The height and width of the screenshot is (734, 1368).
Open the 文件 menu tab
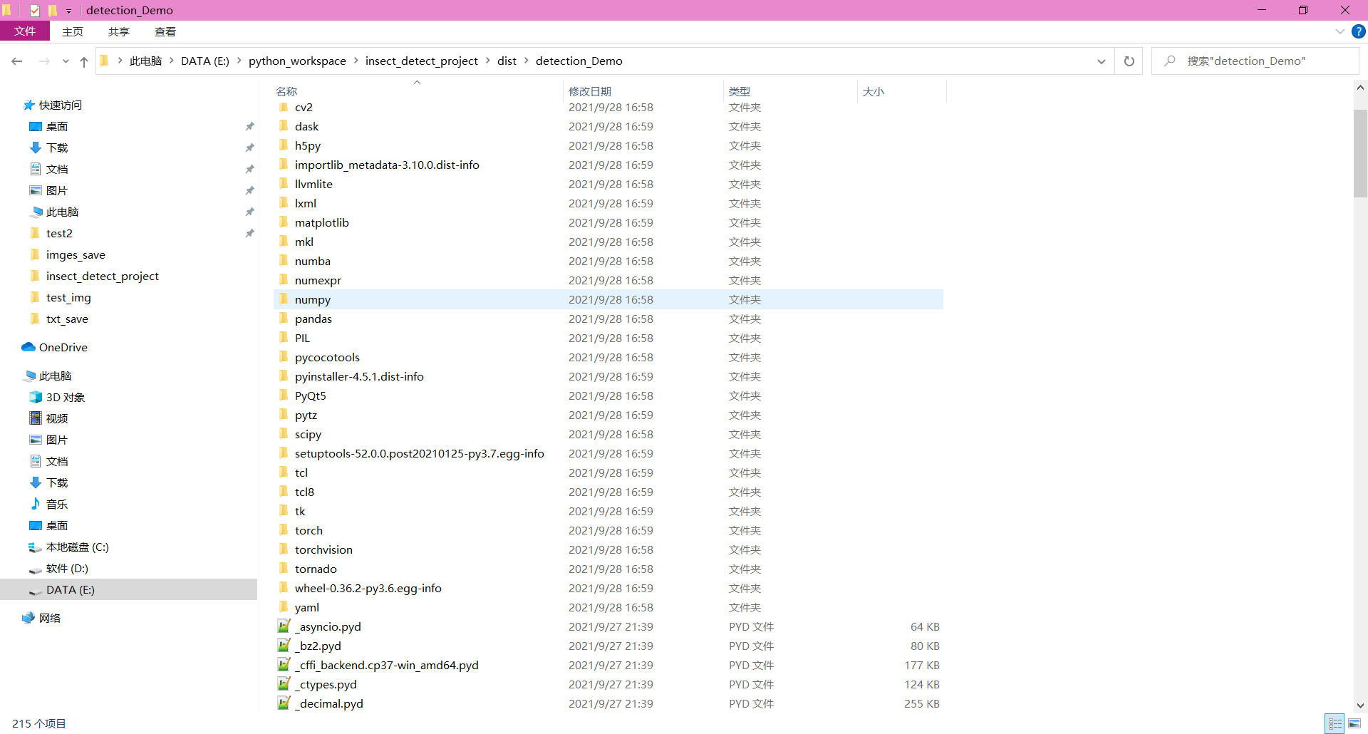tap(25, 31)
